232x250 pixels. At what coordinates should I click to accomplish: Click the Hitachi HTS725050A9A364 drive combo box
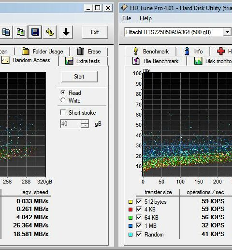pyautogui.click(x=178, y=32)
